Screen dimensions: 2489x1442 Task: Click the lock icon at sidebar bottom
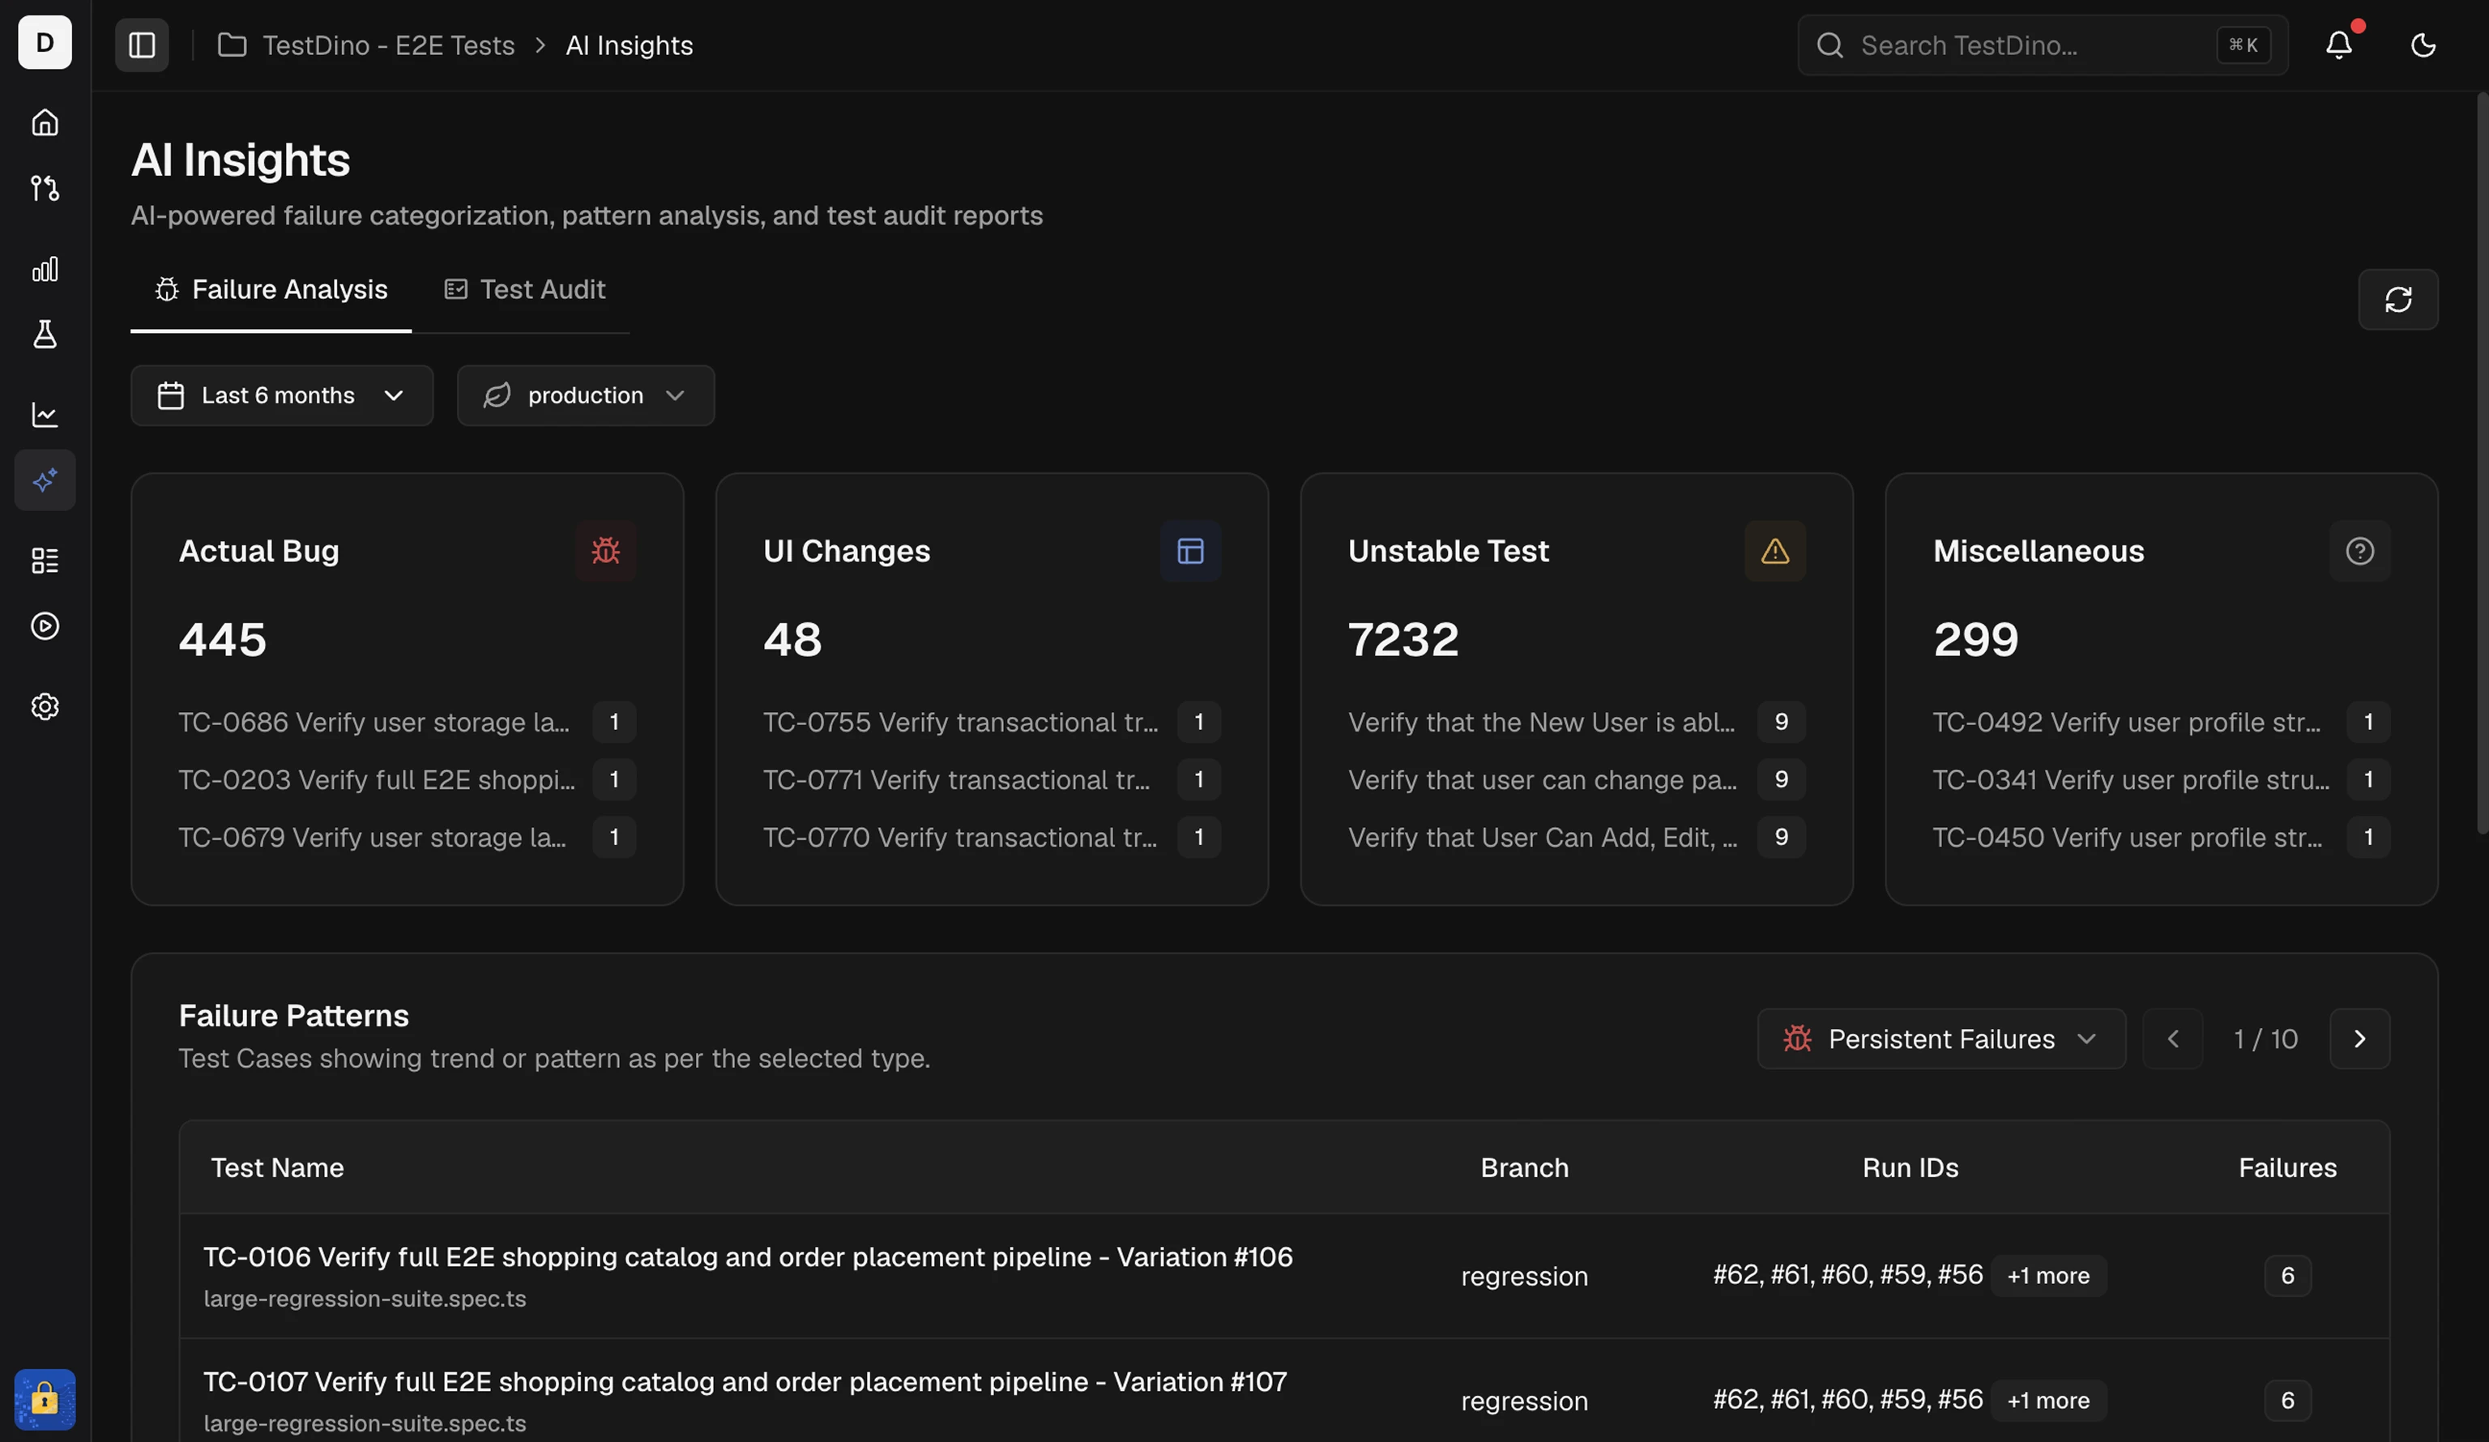click(x=45, y=1400)
